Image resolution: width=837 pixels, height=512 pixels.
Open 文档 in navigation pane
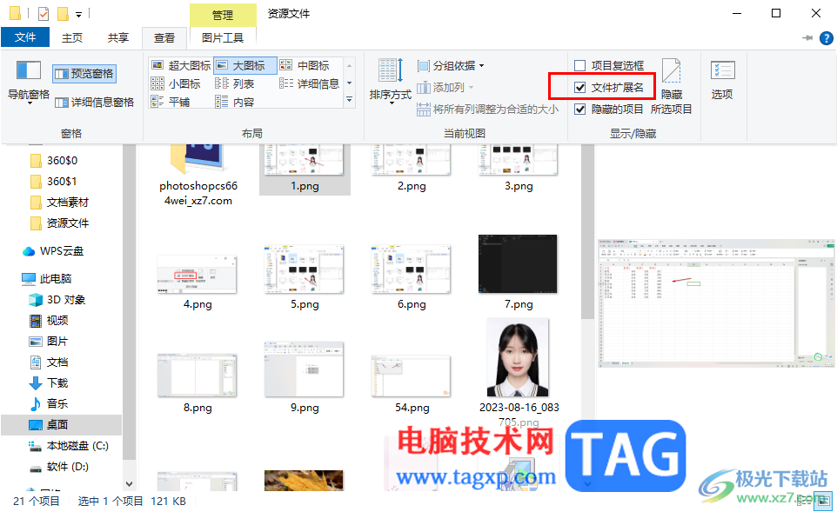[x=49, y=362]
